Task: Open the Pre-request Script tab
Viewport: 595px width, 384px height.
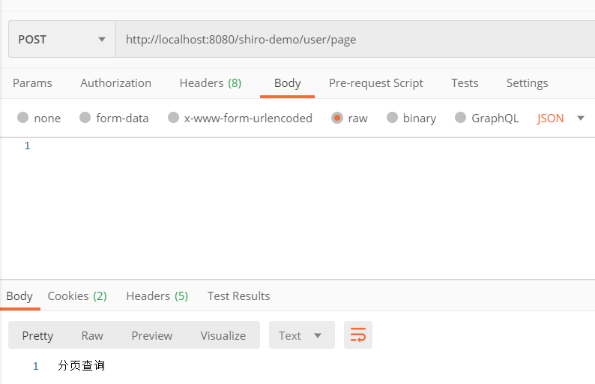Action: (375, 82)
